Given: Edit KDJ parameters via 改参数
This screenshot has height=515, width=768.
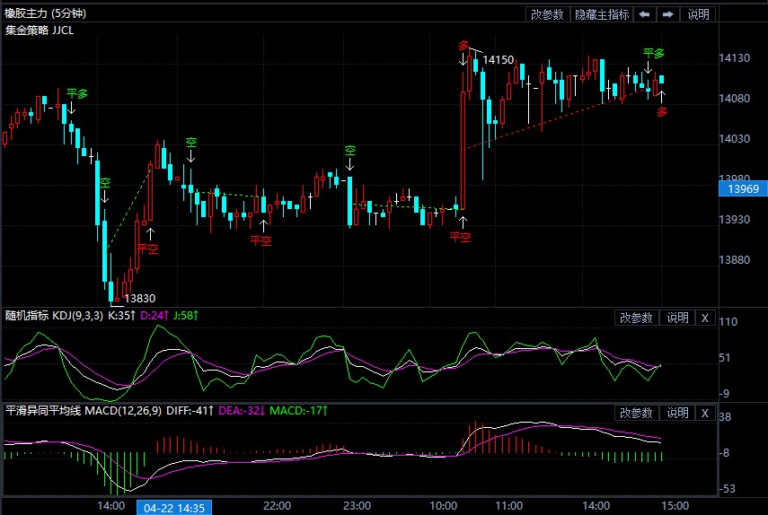Looking at the screenshot, I should [x=637, y=318].
